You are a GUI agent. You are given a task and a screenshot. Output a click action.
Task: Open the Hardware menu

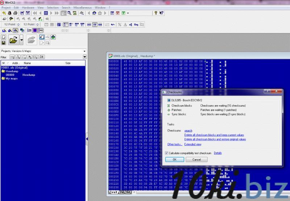point(28,7)
